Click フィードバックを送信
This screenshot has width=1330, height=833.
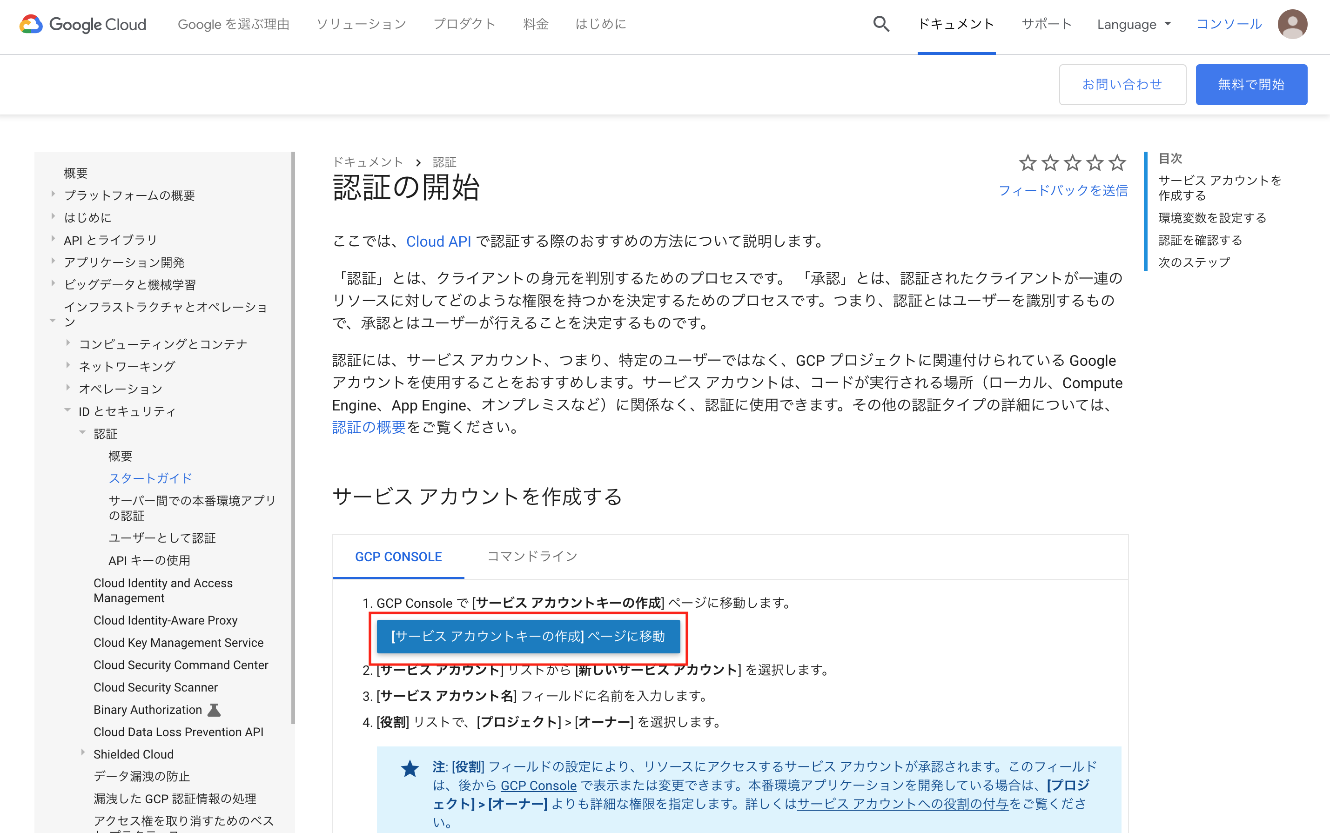tap(1063, 190)
